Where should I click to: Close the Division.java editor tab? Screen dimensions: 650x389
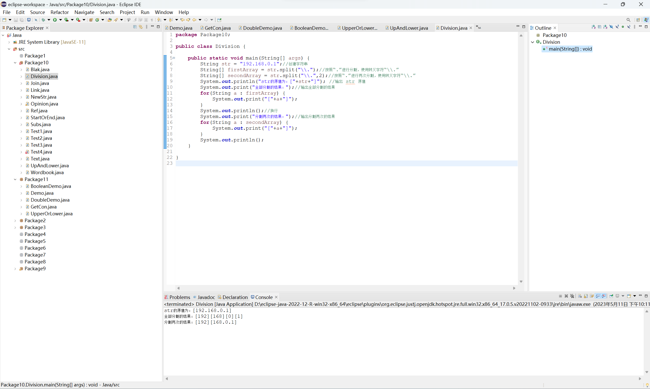coord(471,28)
